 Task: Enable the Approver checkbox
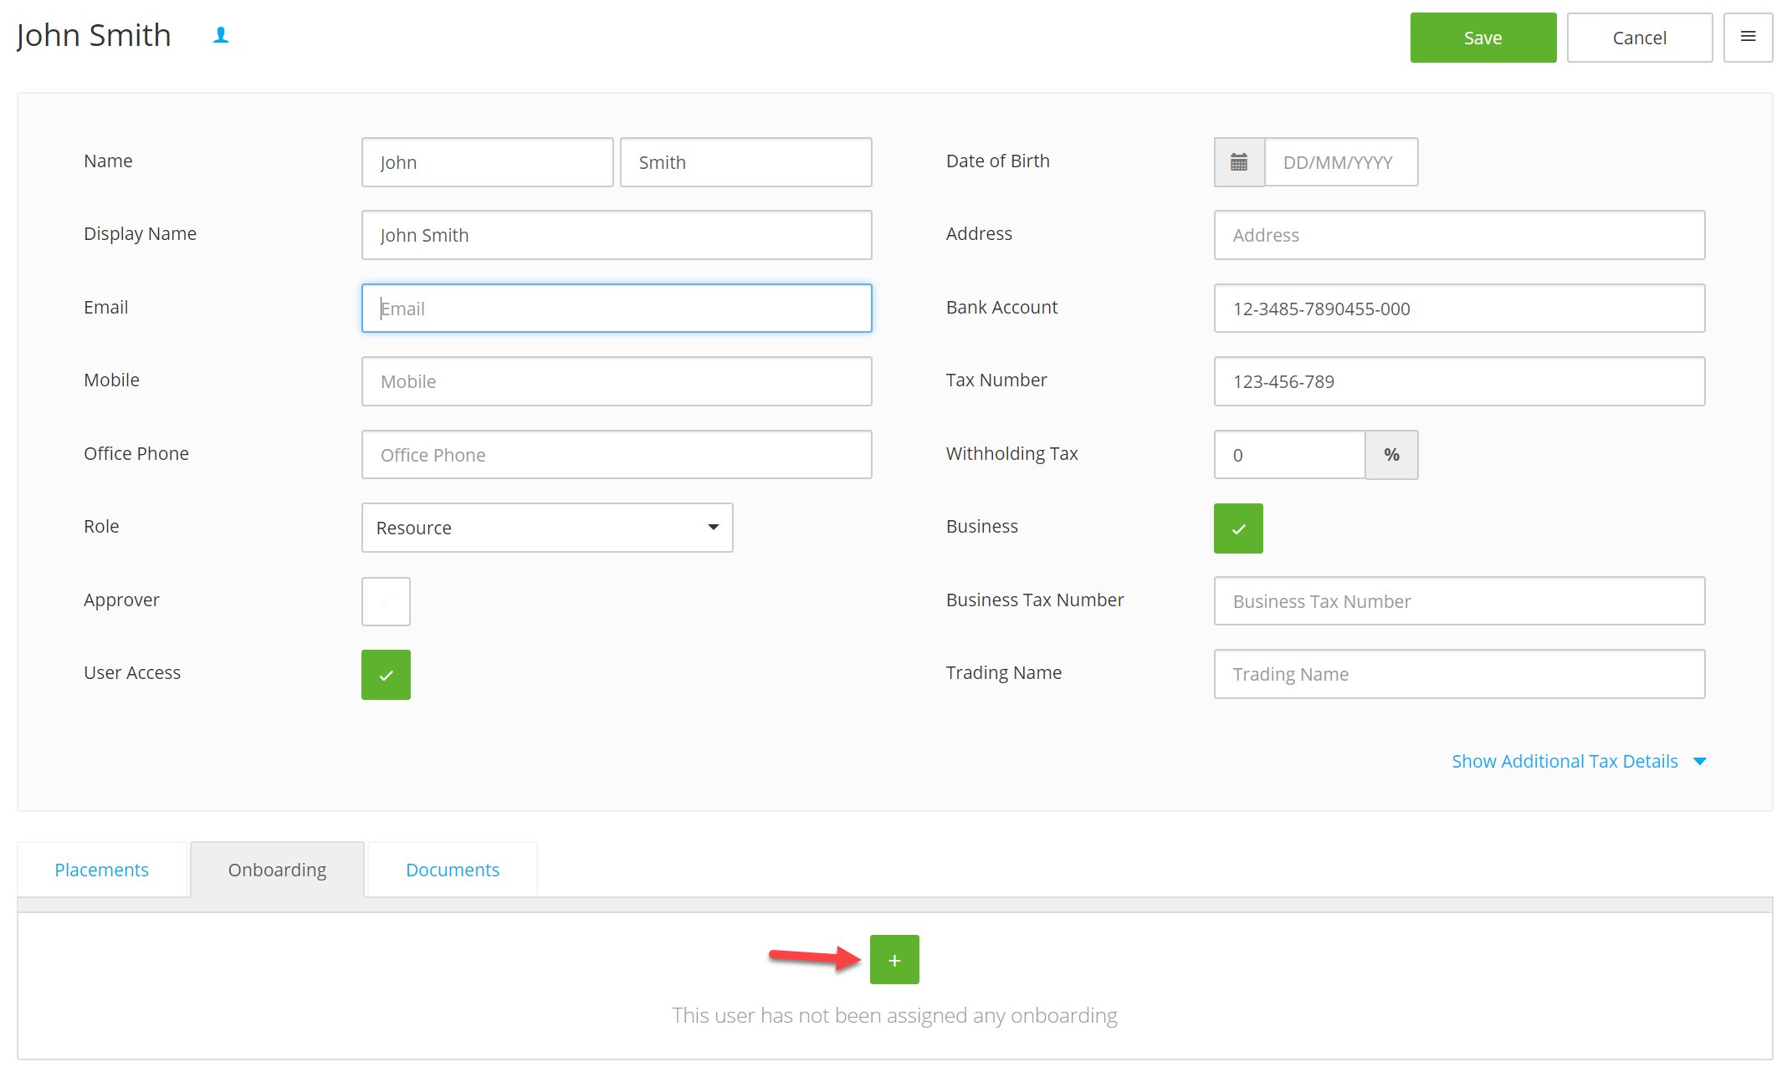click(x=386, y=601)
